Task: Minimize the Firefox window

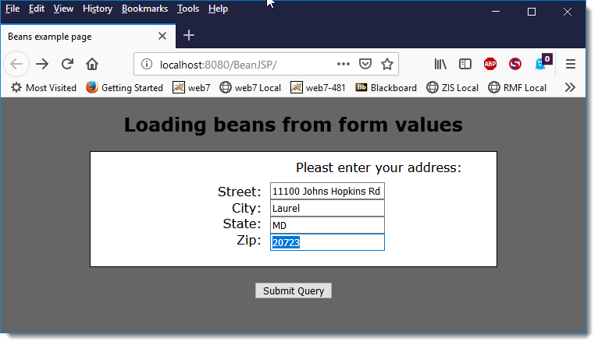Action: tap(496, 12)
